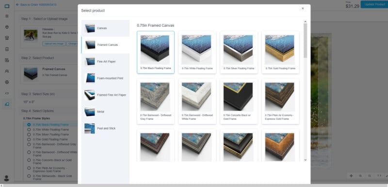Viewport: 388px width, 187px height.
Task: Select Gold Floating Frame radio in background page
Action: [29, 140]
